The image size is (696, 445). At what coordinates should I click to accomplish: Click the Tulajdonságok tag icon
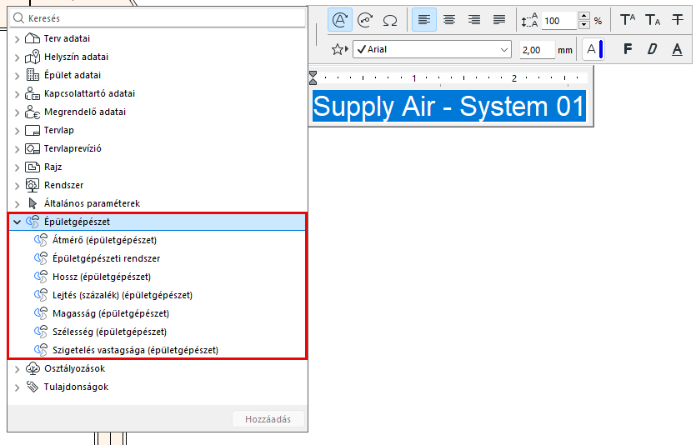tap(33, 387)
